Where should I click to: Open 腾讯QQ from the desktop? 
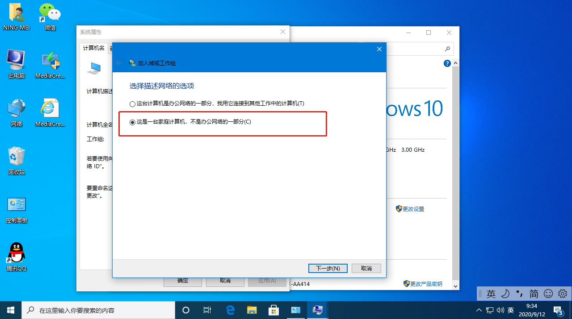pos(16,252)
